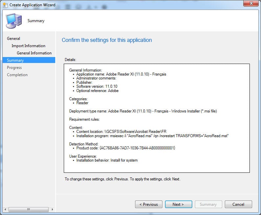
Task: Click the Content heading in Details
Action: tap(76, 128)
